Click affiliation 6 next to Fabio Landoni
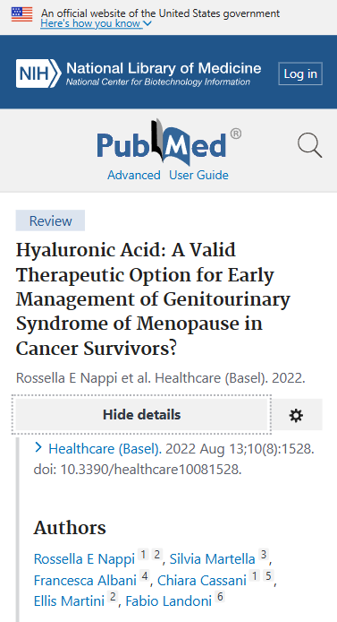The height and width of the screenshot is (622, 337). click(x=219, y=597)
